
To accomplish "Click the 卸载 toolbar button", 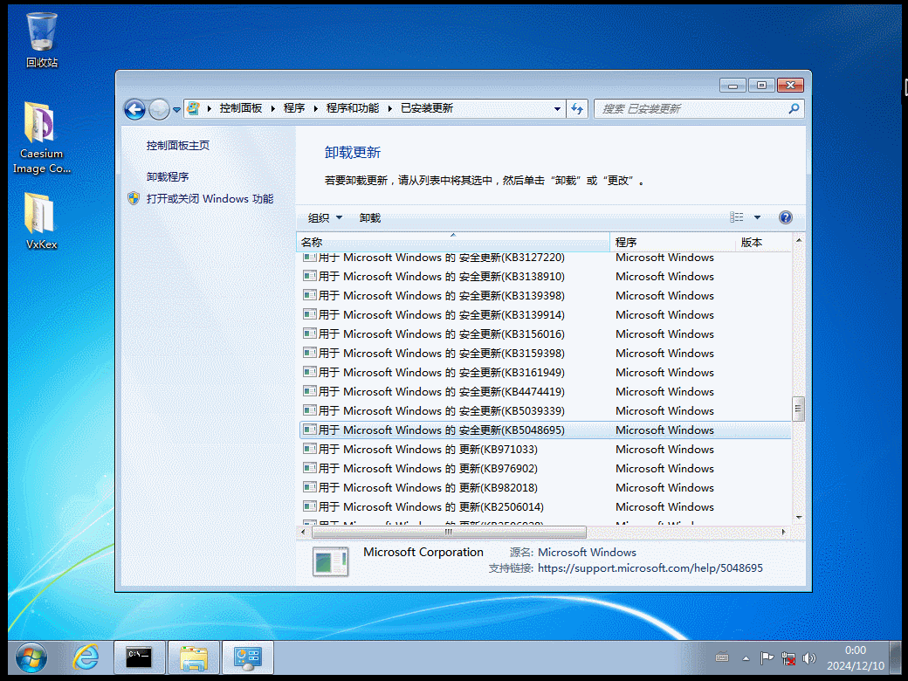I will click(369, 217).
